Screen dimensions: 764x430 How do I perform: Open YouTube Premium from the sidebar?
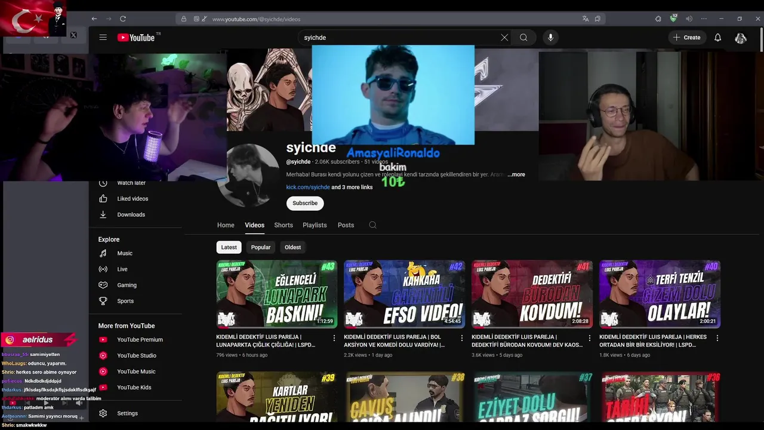tap(140, 340)
